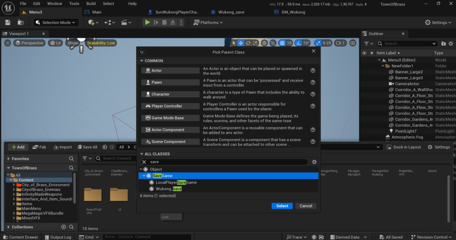Collapse the Object class tree node
Screen dimensions: 456x240
tap(141, 169)
